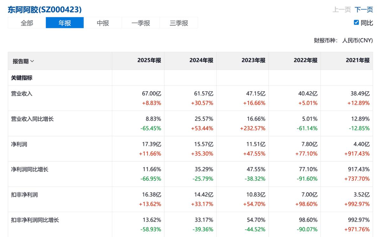Select the 营业收入同比增长 row label
The height and width of the screenshot is (237, 382).
(x=32, y=119)
